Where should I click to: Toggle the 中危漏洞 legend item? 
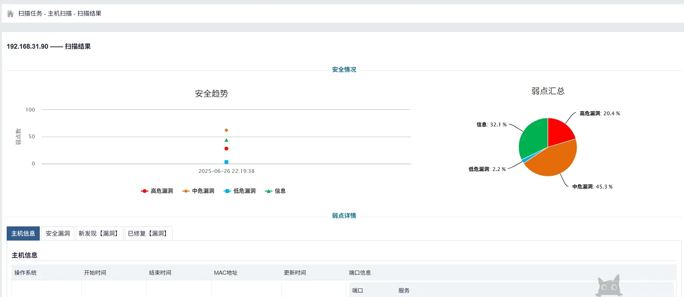click(x=198, y=191)
